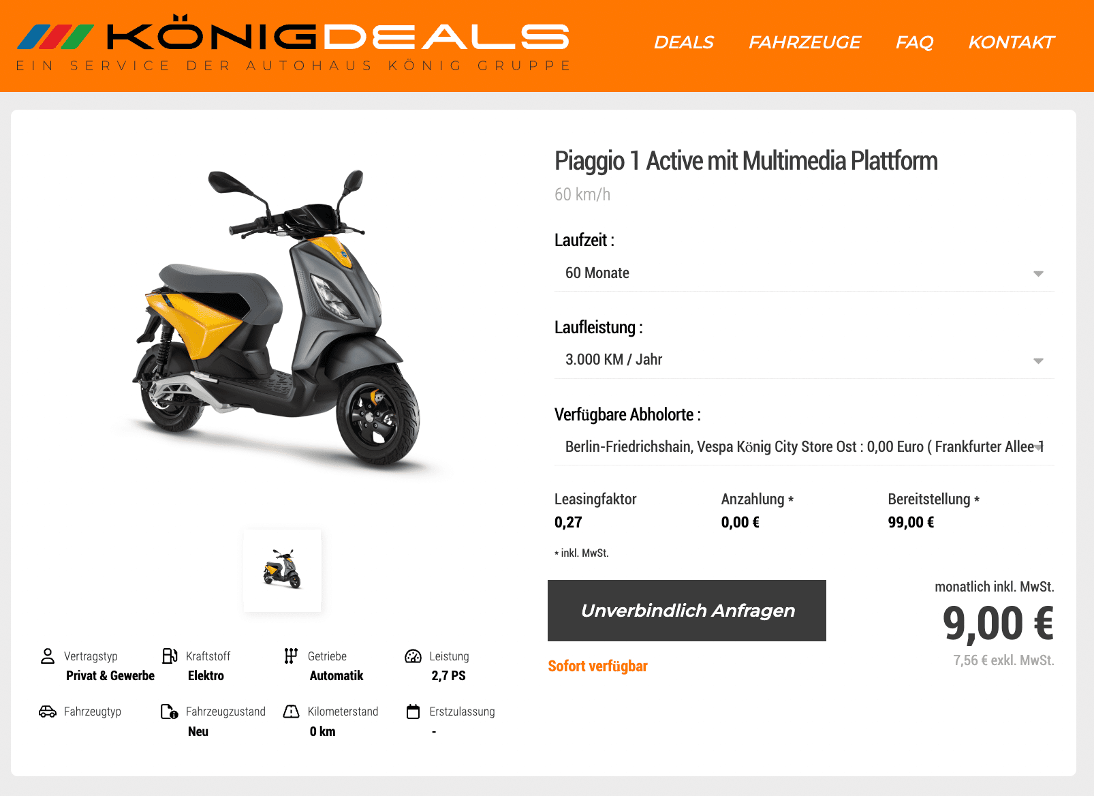Go to the FAHRZEUGE navigation page
Screen dimensions: 1094x796
[x=804, y=42]
